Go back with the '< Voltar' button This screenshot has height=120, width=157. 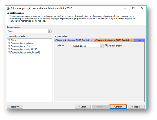(x=83, y=107)
